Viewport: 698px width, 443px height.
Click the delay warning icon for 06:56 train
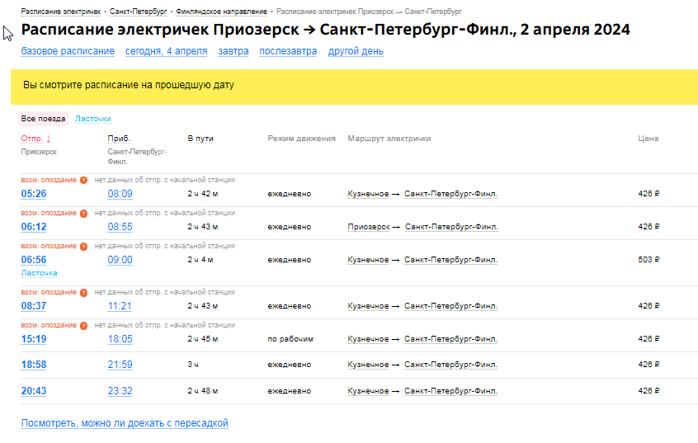point(83,246)
